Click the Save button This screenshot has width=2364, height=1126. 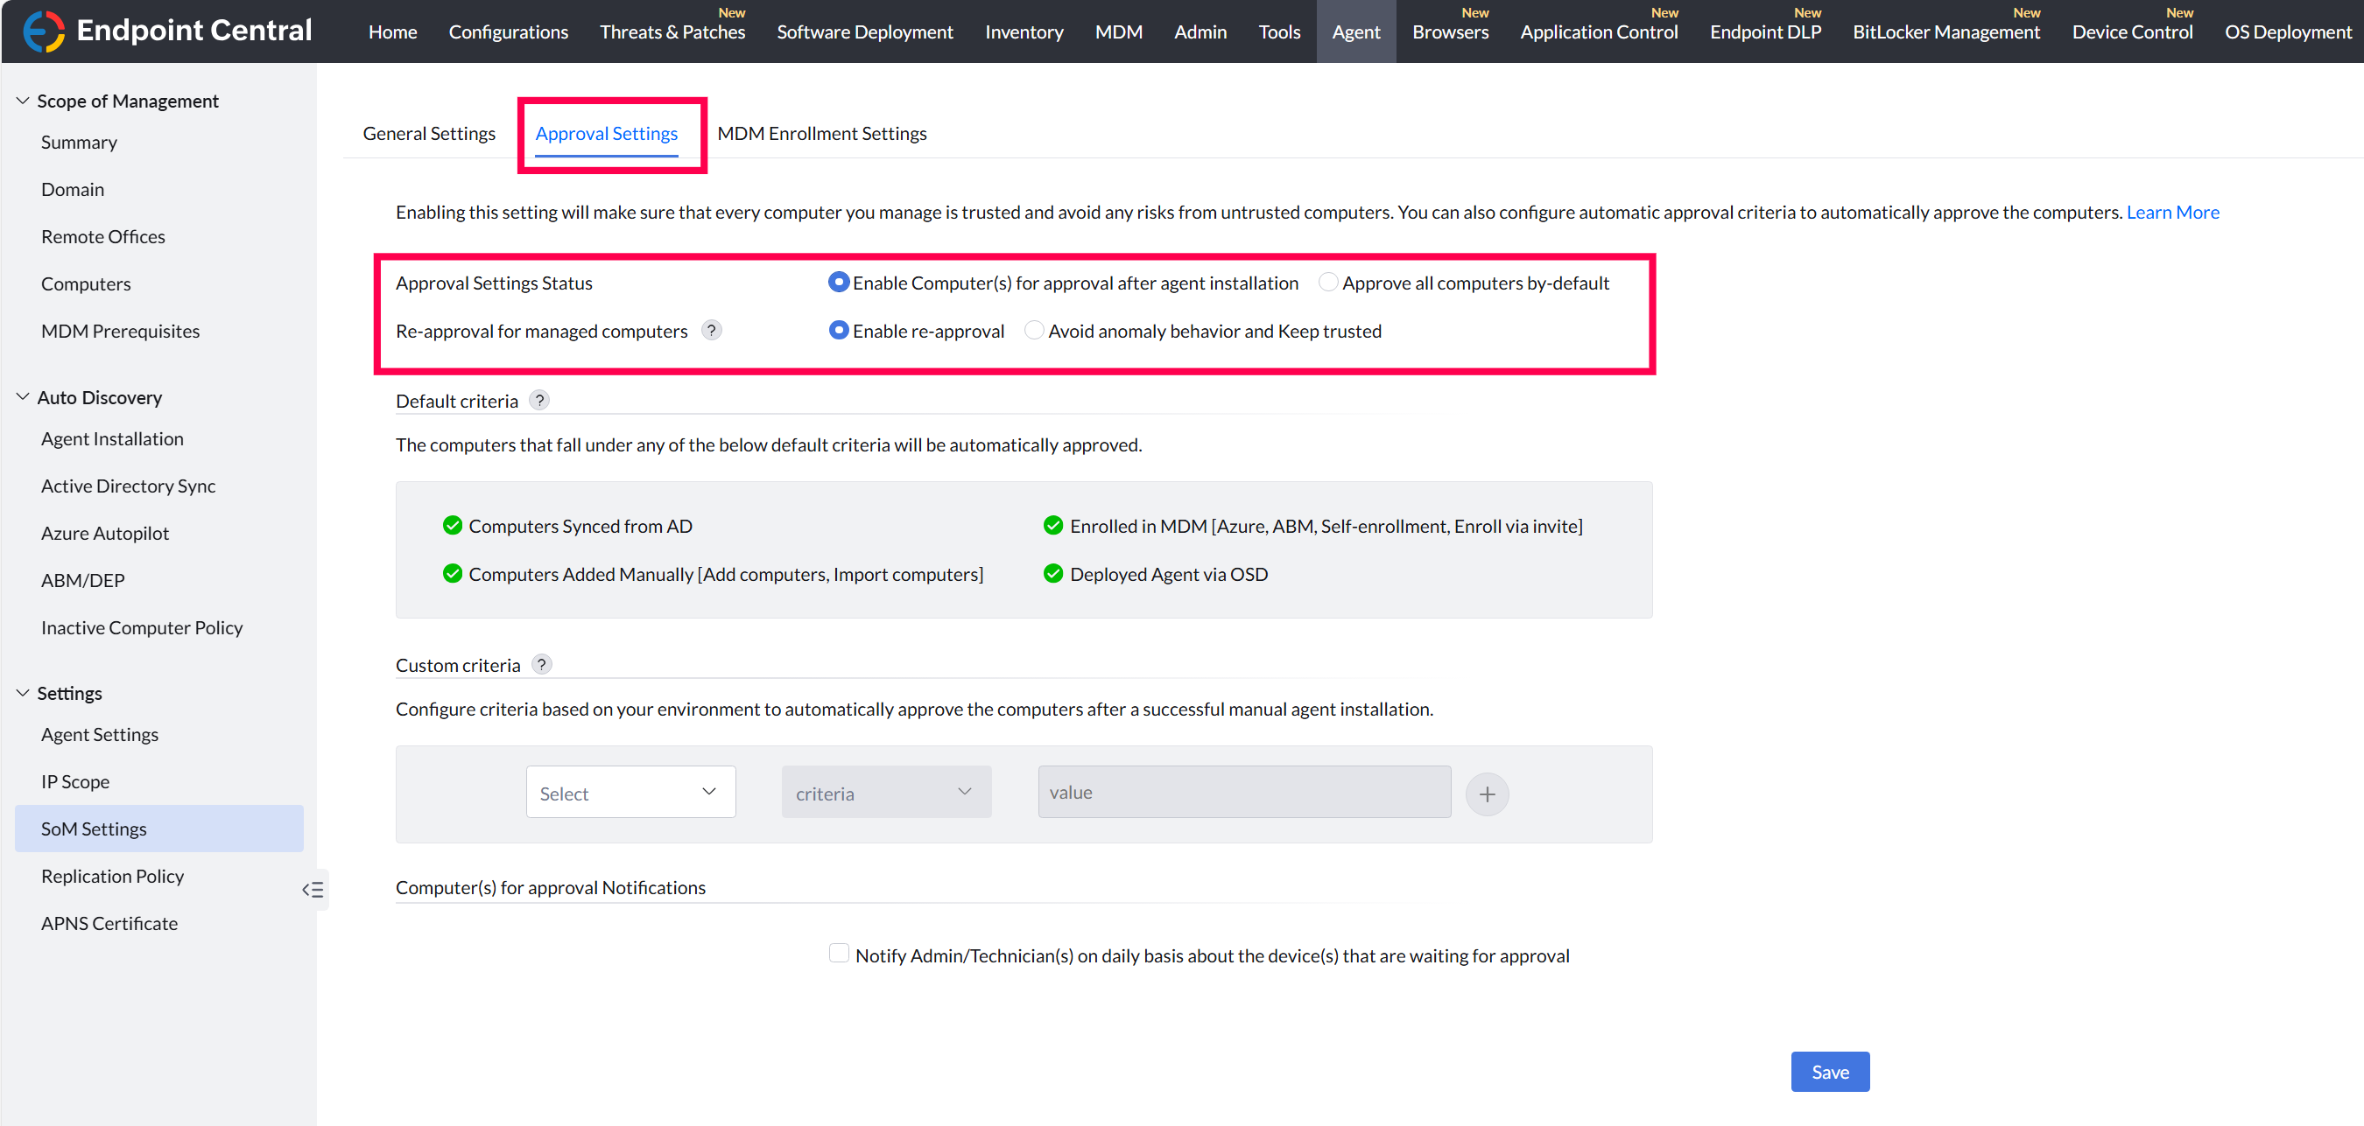pos(1829,1072)
